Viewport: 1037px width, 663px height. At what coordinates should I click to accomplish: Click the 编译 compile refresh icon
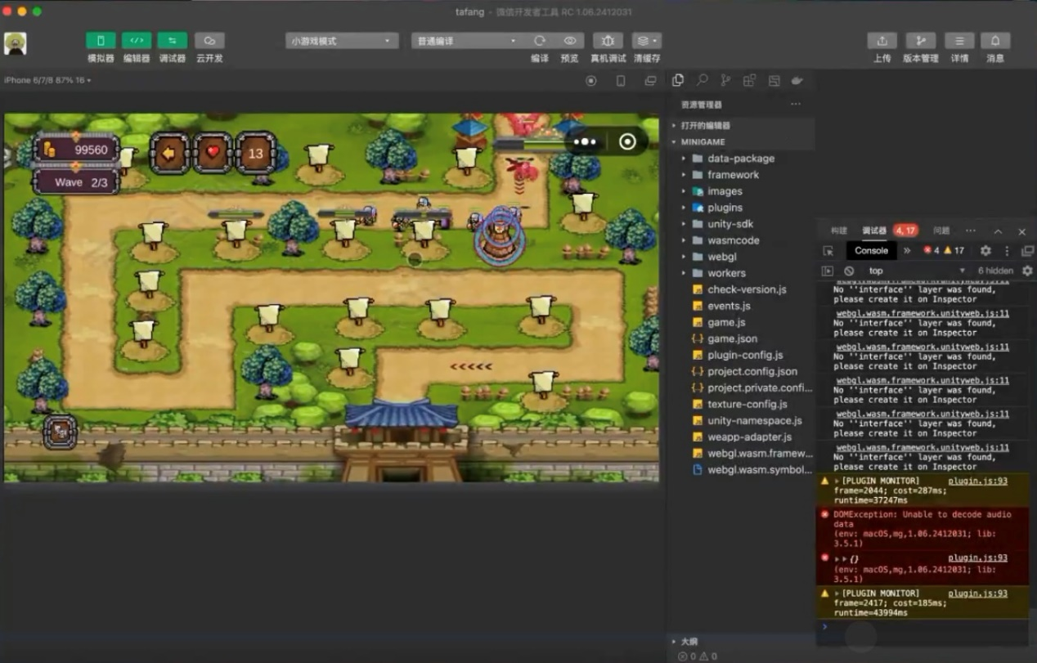540,41
